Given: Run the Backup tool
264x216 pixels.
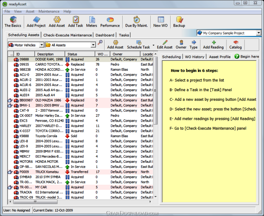Looking at the screenshot, I should (179, 22).
